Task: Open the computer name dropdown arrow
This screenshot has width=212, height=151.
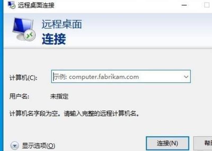Action: [186, 77]
